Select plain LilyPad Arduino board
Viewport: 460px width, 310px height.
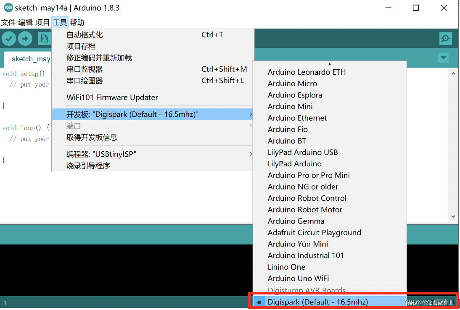click(x=330, y=164)
